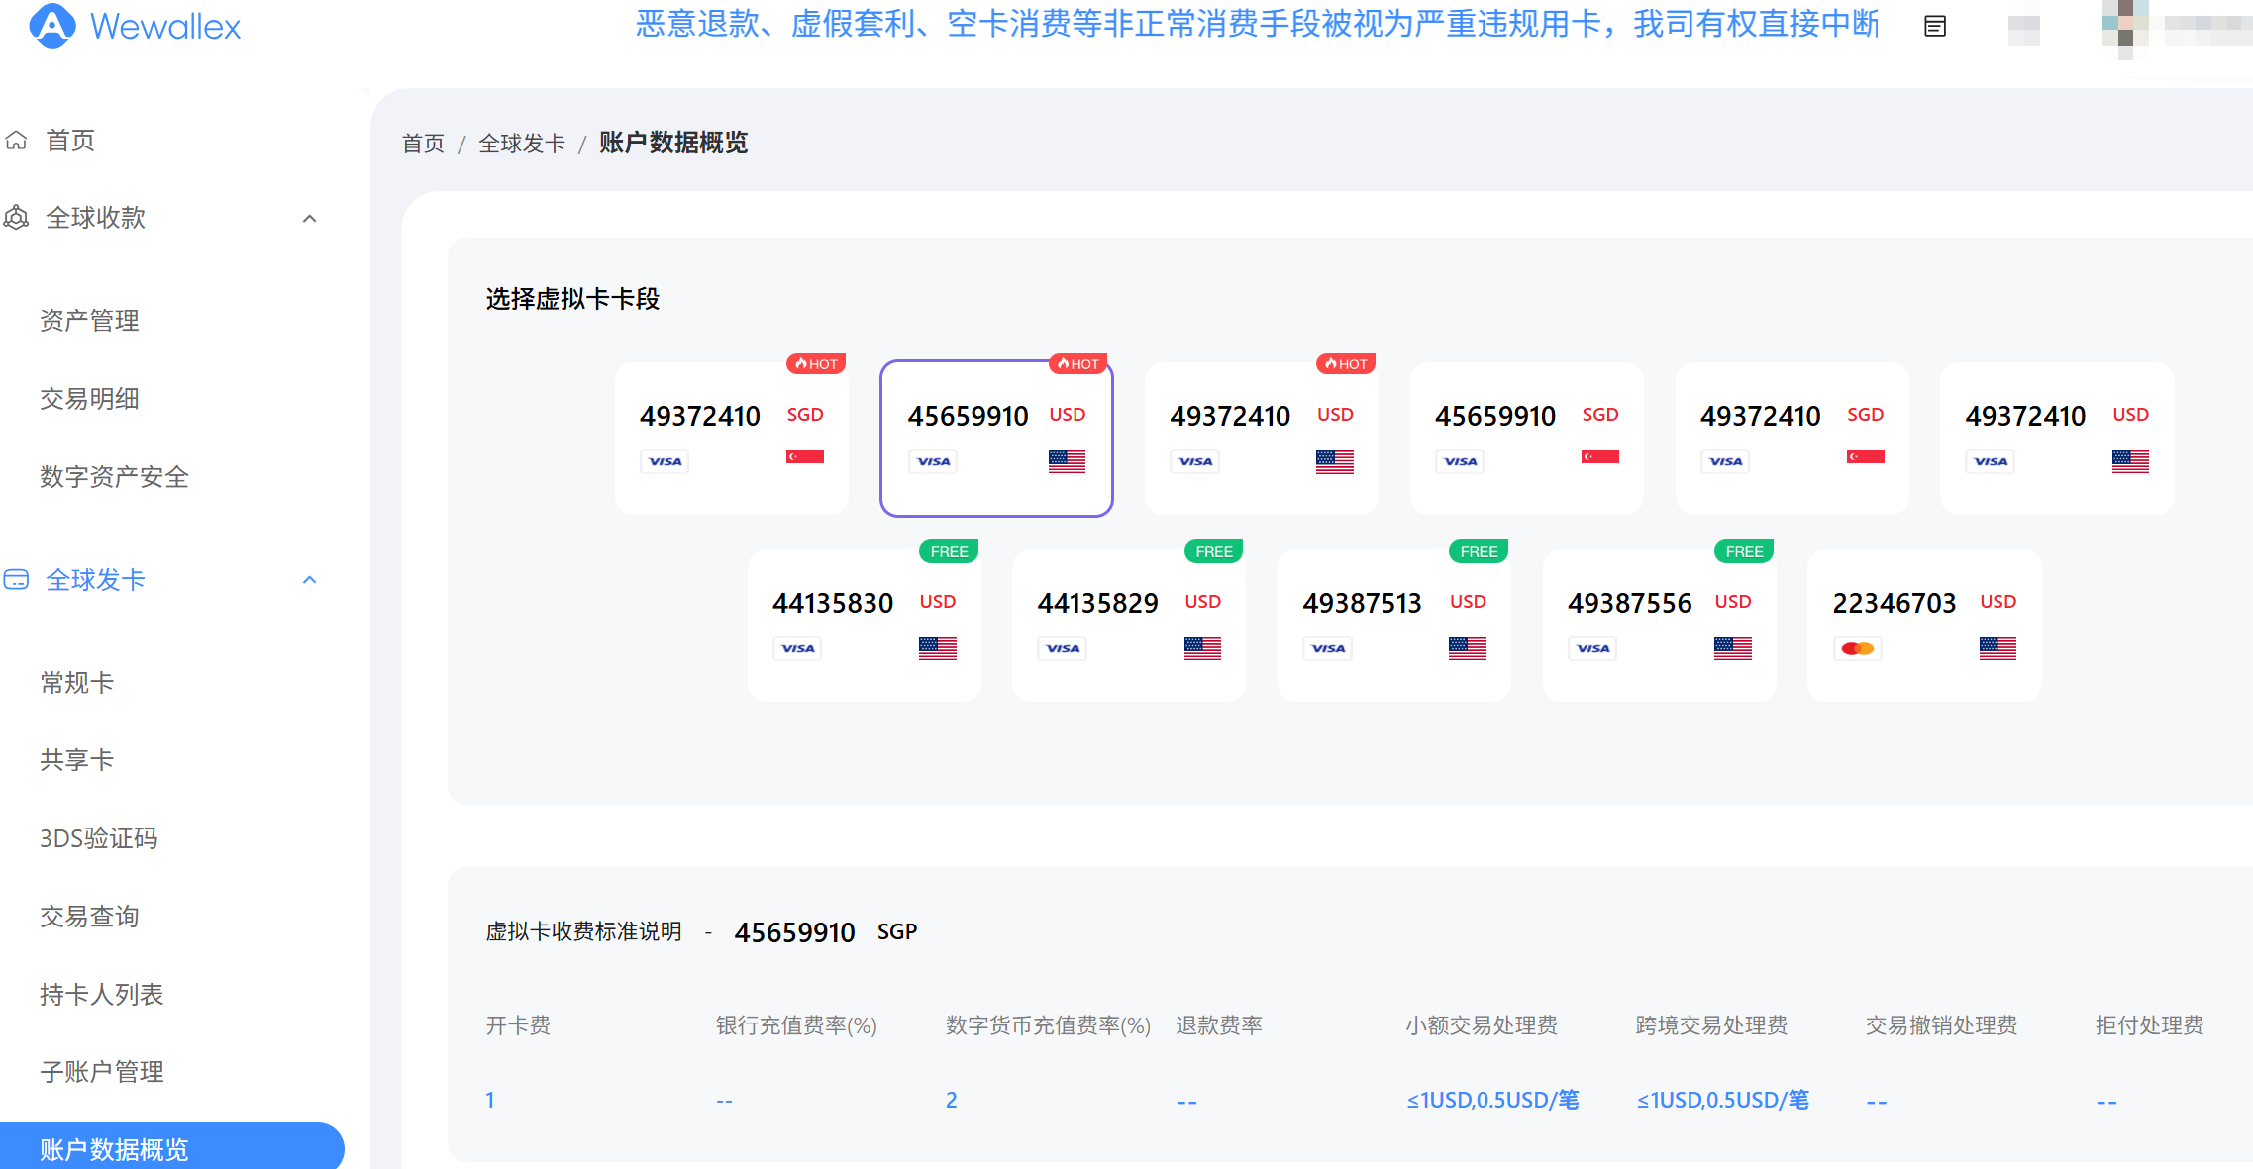Click the 全球收款 sidebar icon
The height and width of the screenshot is (1169, 2253).
pos(17,218)
